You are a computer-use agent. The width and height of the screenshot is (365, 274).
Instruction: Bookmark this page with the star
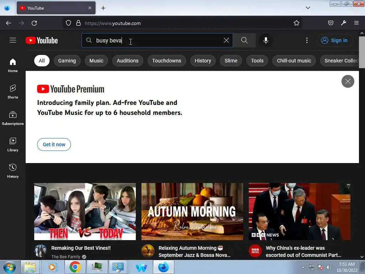(x=296, y=23)
